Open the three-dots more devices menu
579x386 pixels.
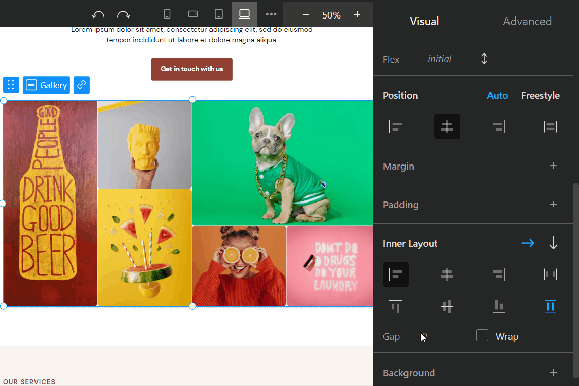(271, 14)
